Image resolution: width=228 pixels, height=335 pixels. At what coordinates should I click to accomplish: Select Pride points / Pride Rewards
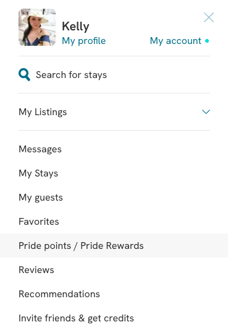coord(81,246)
